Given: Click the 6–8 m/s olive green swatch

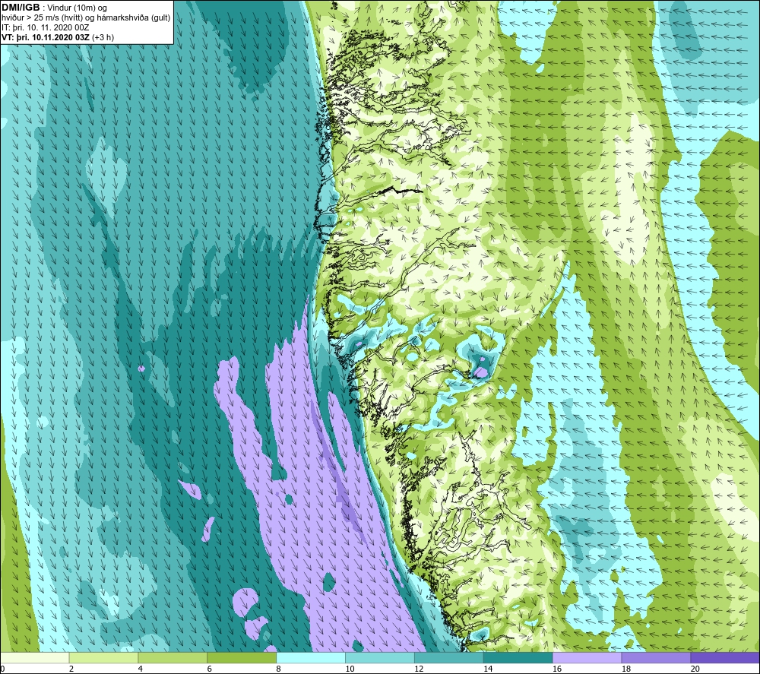Looking at the screenshot, I should point(242,657).
